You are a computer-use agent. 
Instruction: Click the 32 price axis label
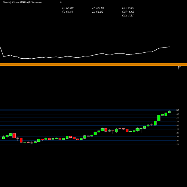(178, 137)
